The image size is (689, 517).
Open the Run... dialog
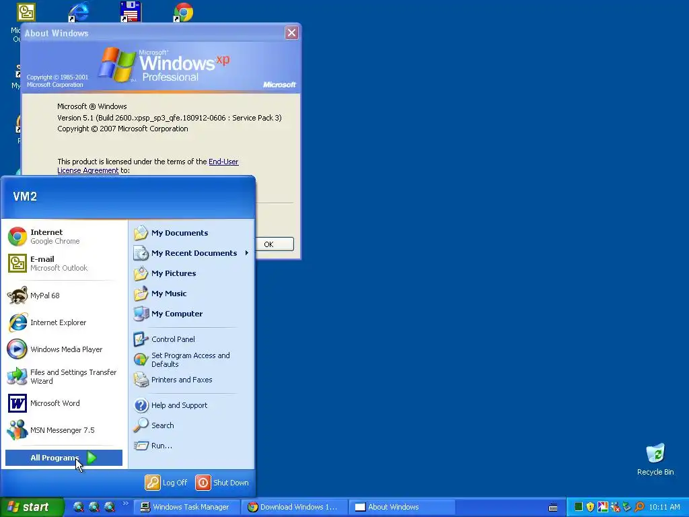(x=192, y=446)
